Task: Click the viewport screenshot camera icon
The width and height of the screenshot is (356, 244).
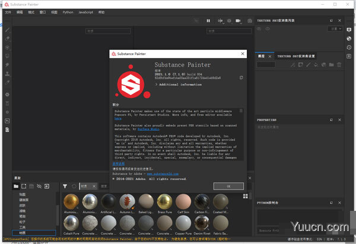Action: 250,21
